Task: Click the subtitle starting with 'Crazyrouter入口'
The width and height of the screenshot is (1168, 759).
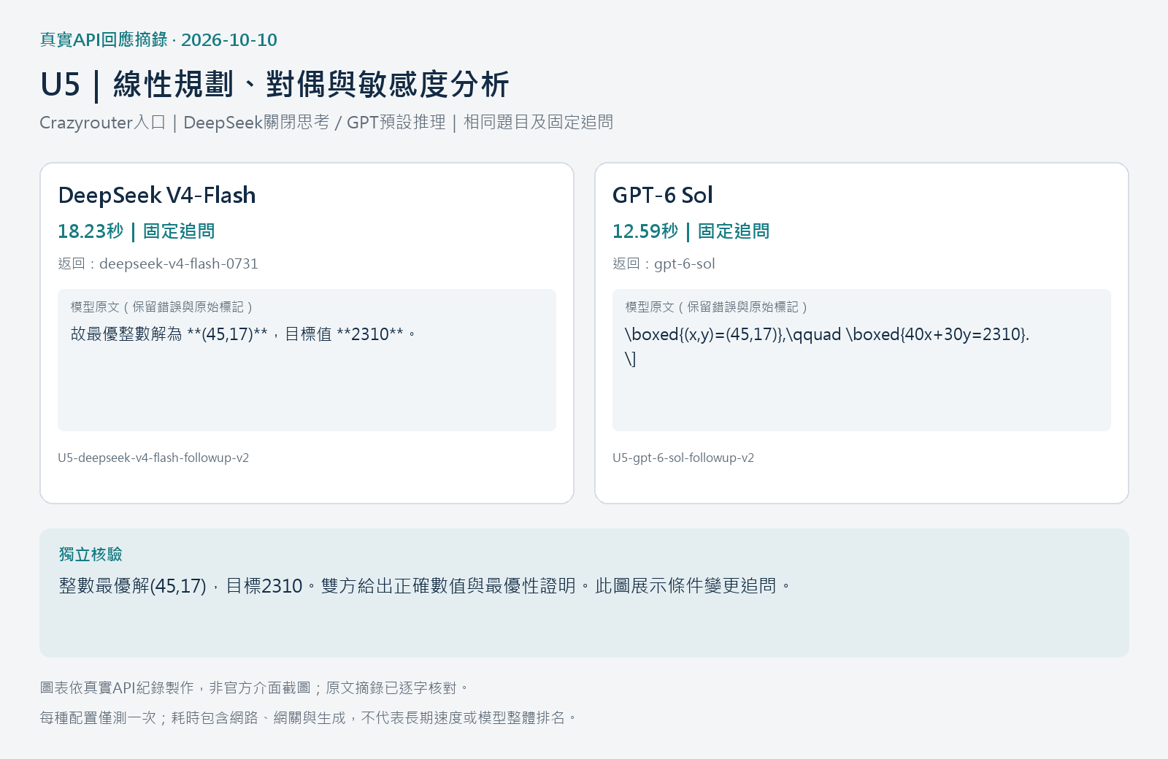Action: (326, 122)
